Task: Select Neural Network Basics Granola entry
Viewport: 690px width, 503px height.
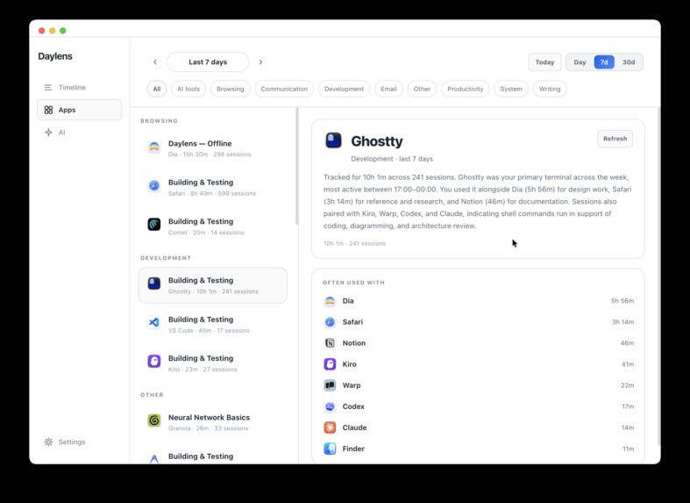Action: pyautogui.click(x=212, y=422)
